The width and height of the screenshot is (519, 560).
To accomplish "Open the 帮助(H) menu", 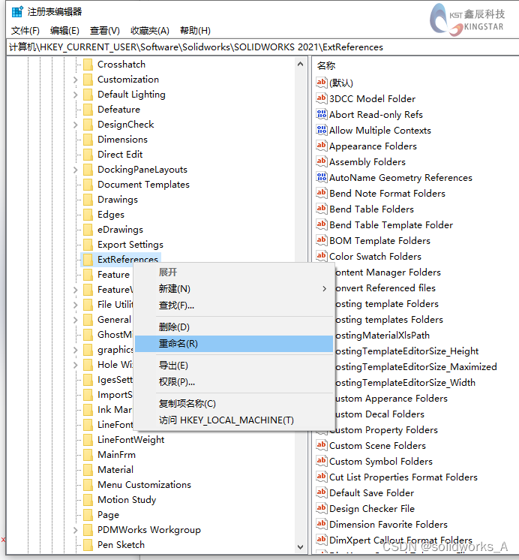I will click(195, 31).
